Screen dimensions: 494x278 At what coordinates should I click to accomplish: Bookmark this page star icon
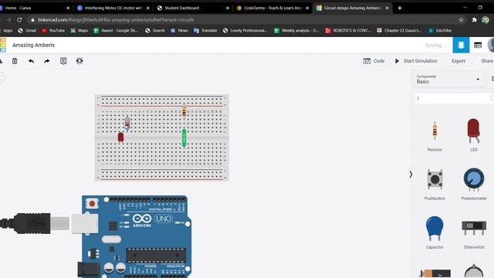(461, 19)
